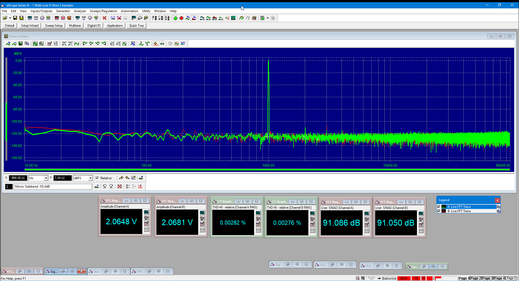Open the X axis Hz unit dropdown
This screenshot has height=281, width=519.
[x=46, y=178]
